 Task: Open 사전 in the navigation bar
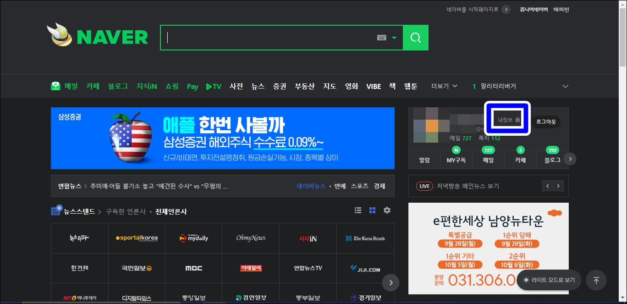(236, 86)
